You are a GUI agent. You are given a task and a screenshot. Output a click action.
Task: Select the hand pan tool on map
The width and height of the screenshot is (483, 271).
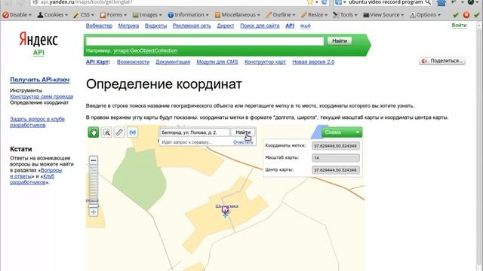(x=94, y=132)
